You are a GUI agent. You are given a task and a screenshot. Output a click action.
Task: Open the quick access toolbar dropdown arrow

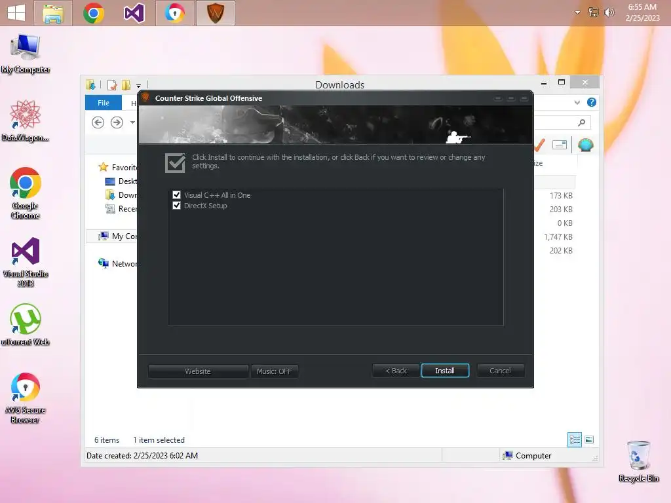[x=138, y=86]
